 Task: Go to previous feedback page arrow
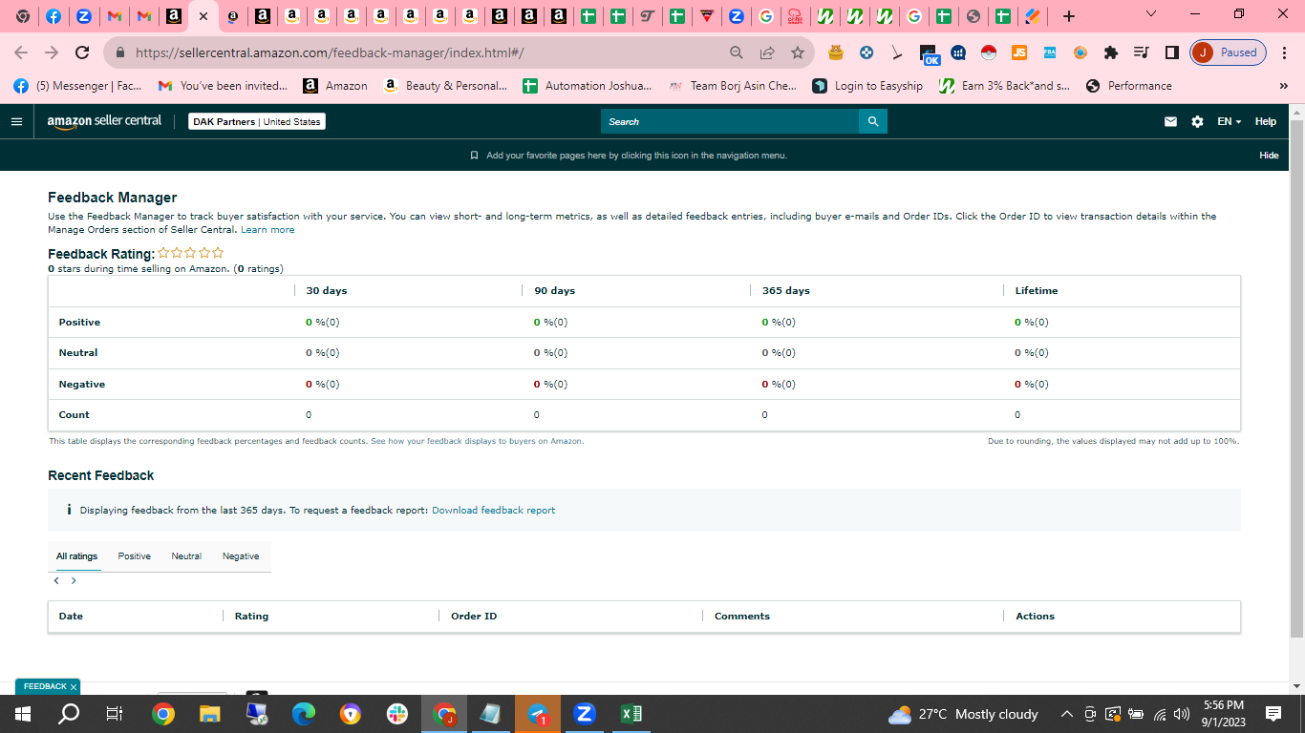click(56, 580)
